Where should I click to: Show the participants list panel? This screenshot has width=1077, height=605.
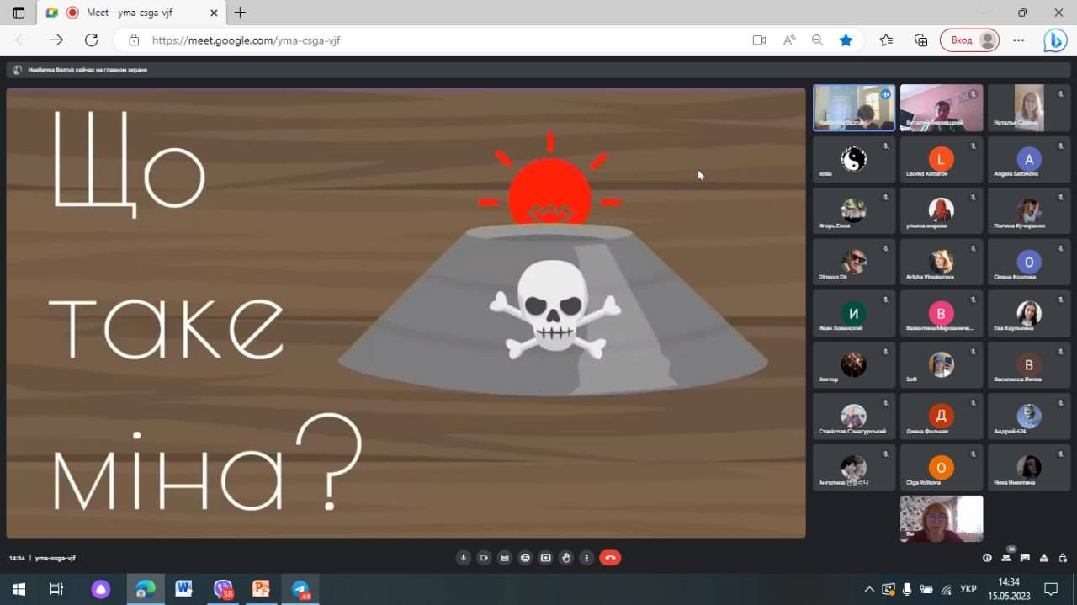(1006, 558)
